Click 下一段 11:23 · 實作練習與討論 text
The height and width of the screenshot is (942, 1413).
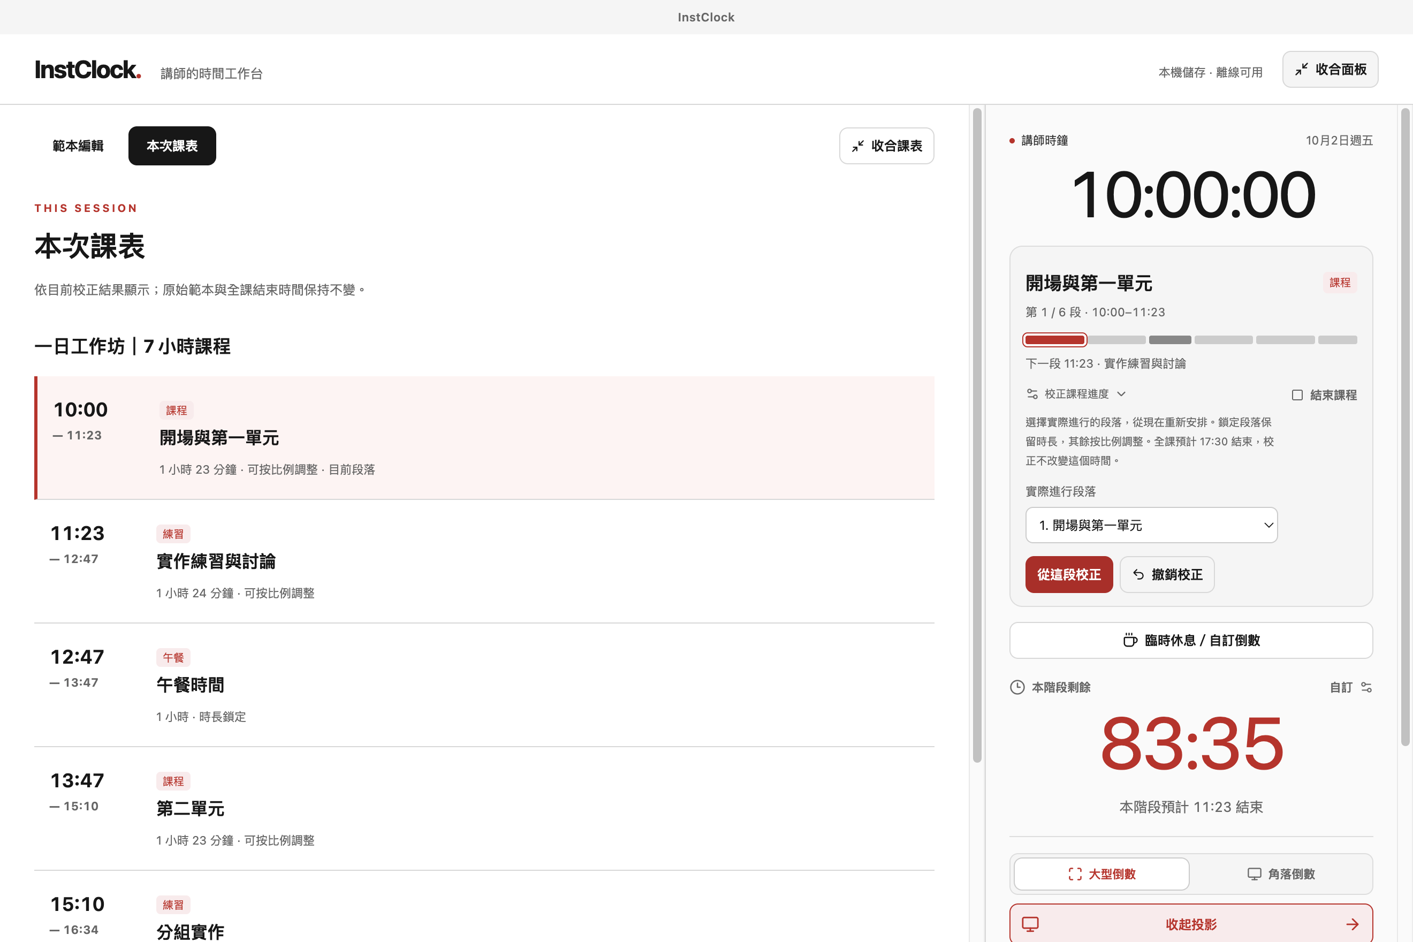1105,364
